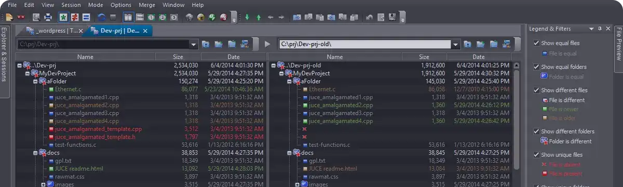Close the Dev-prj session tab
This screenshot has width=623, height=187.
point(145,31)
